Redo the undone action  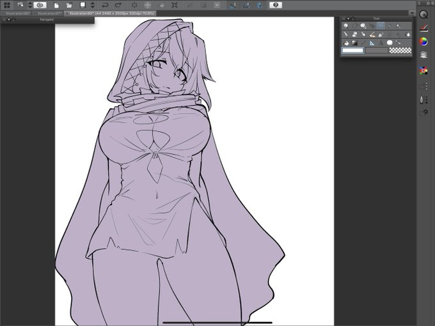118,5
